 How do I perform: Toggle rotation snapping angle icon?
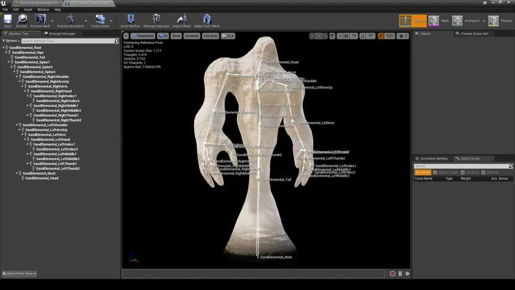pyautogui.click(x=363, y=36)
